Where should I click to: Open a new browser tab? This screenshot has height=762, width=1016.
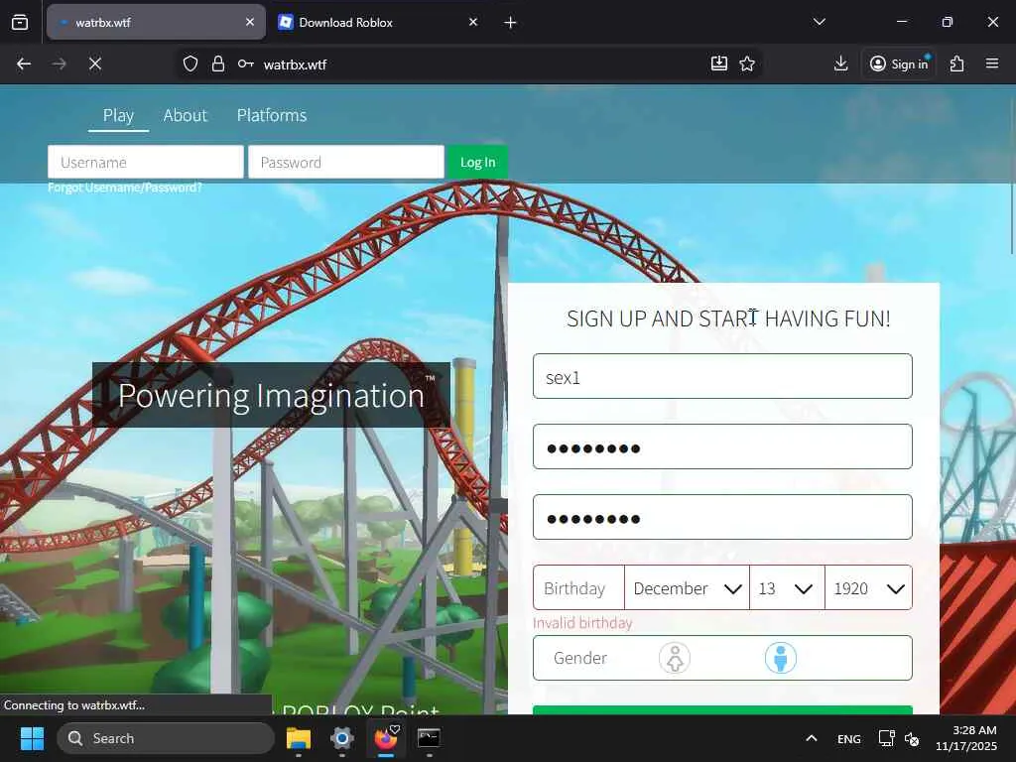[x=511, y=23]
